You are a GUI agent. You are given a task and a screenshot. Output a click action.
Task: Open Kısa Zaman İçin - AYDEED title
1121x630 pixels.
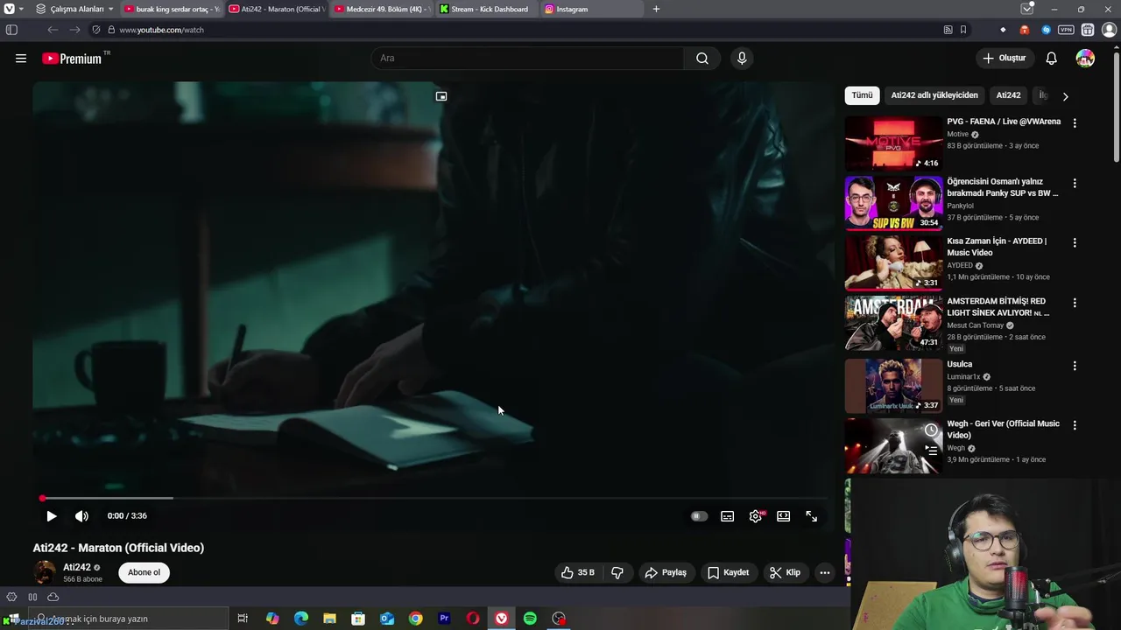(x=997, y=247)
